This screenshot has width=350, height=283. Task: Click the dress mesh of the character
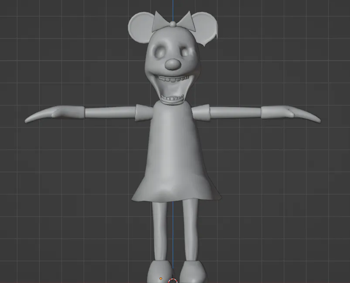click(176, 152)
